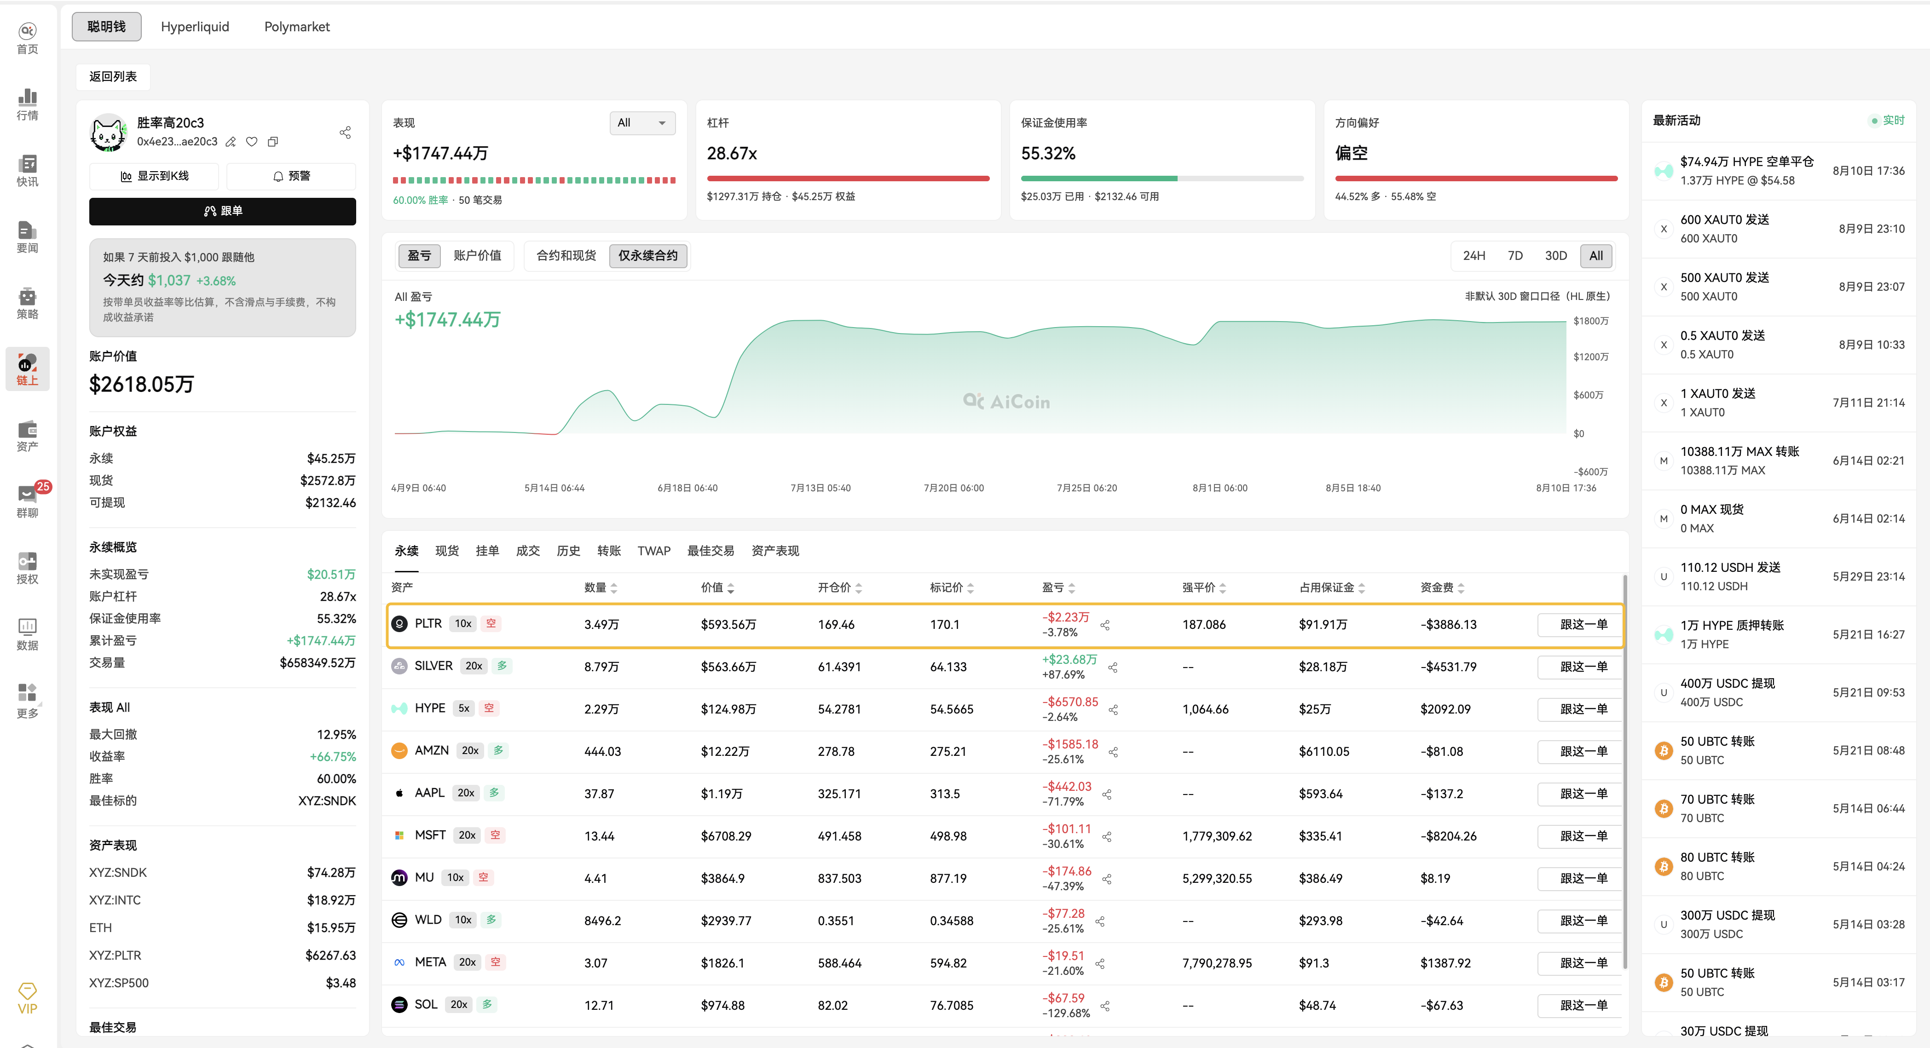Share the PLTR position PnL
The width and height of the screenshot is (1930, 1048).
pos(1104,625)
